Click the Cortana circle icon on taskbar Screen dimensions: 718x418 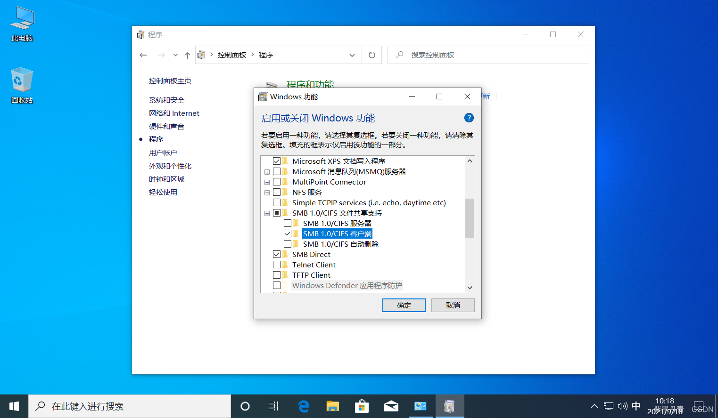(x=245, y=406)
